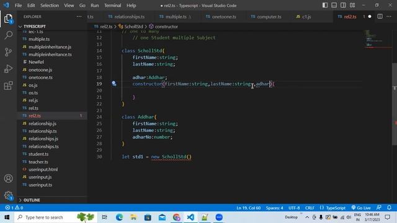This screenshot has width=397, height=223.
Task: Click the minimap code overview
Action: [x=377, y=39]
